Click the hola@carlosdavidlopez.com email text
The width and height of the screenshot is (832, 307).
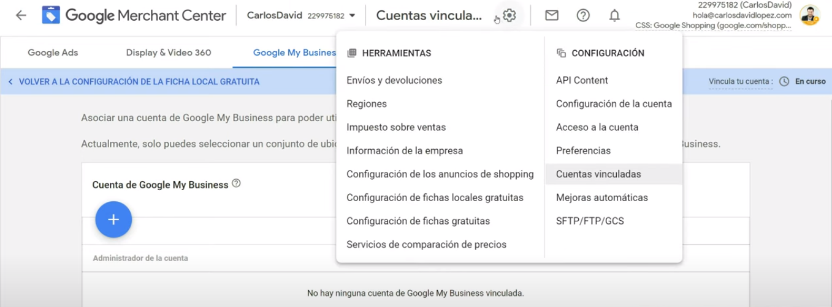click(x=742, y=15)
